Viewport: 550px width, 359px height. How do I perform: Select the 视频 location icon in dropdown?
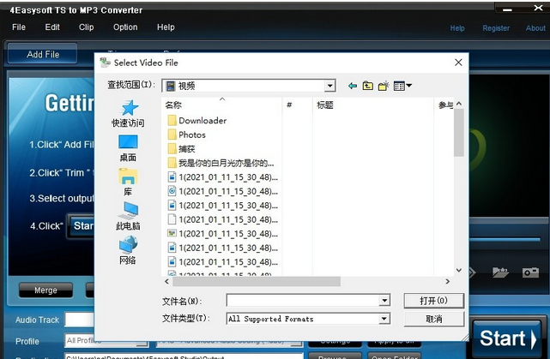[x=171, y=86]
